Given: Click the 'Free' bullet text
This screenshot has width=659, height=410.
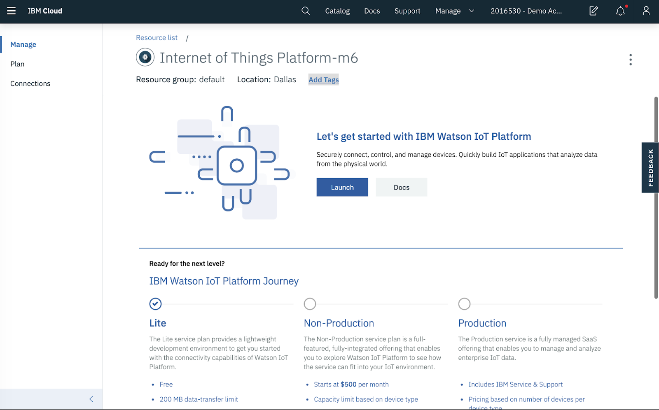Looking at the screenshot, I should click(166, 385).
